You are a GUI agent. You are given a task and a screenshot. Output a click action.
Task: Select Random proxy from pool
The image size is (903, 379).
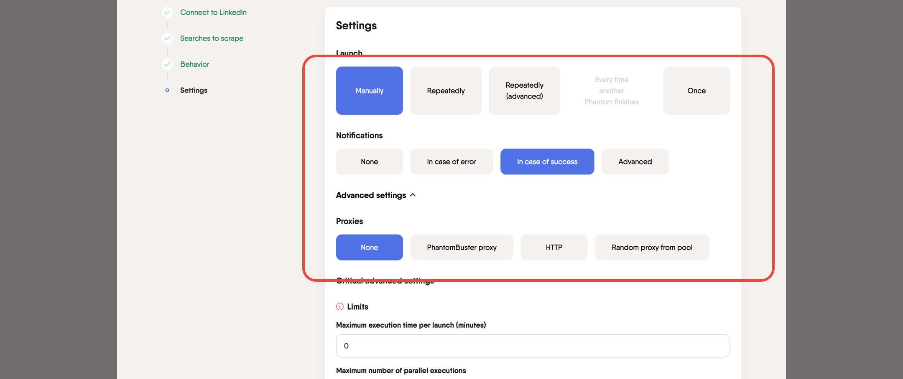[x=652, y=248]
